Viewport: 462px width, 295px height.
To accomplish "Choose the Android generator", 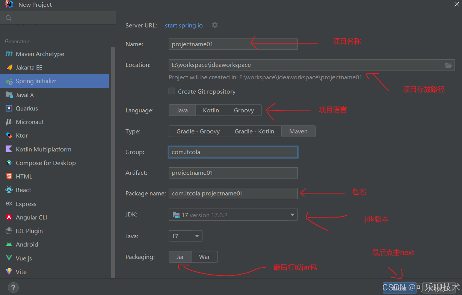I will [x=54, y=244].
